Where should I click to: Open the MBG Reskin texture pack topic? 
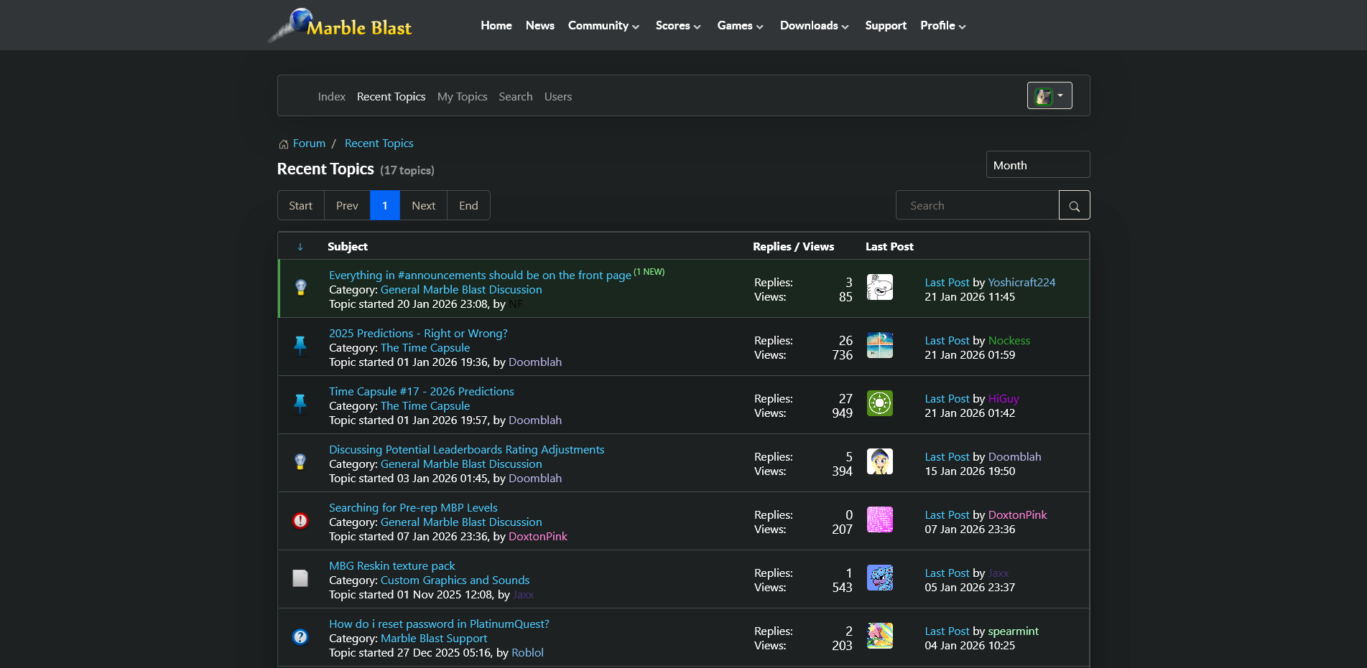(x=391, y=566)
